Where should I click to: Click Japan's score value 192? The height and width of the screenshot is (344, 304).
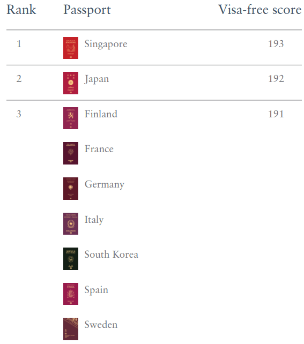(276, 79)
